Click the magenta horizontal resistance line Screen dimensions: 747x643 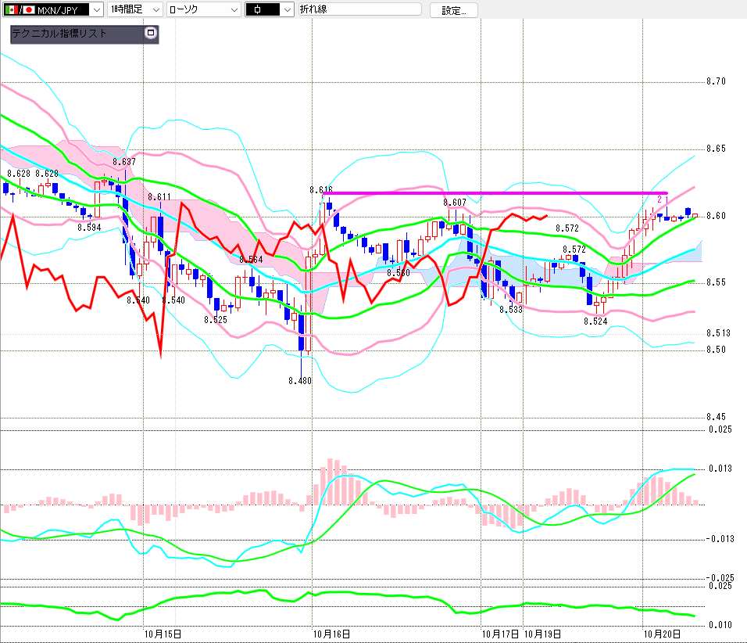click(495, 193)
